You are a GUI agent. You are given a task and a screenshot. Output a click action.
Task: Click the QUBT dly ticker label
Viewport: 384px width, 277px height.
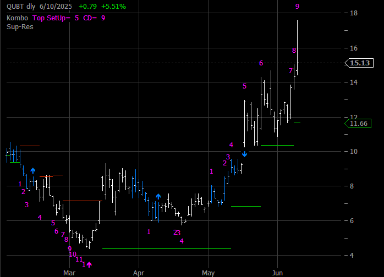tap(21, 7)
